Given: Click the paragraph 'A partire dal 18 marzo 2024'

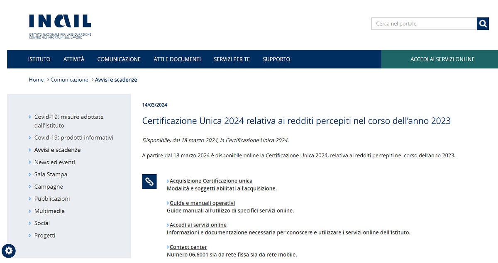Looking at the screenshot, I should click(x=299, y=156).
